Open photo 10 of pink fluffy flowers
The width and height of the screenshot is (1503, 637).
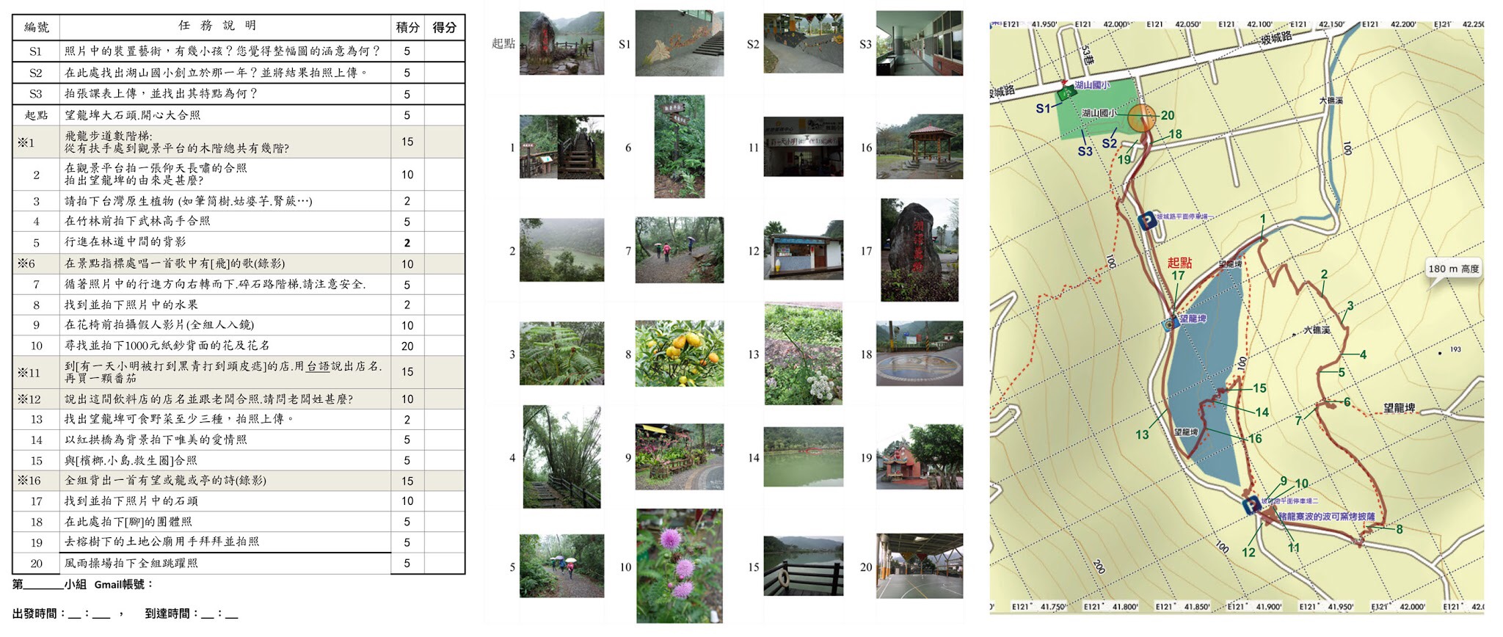pyautogui.click(x=679, y=566)
